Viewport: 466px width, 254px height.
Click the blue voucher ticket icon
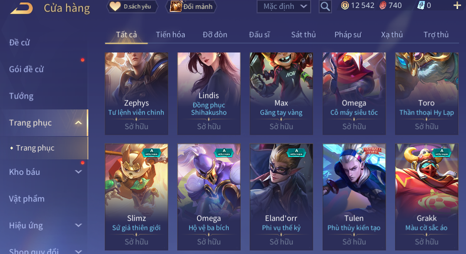(x=421, y=5)
